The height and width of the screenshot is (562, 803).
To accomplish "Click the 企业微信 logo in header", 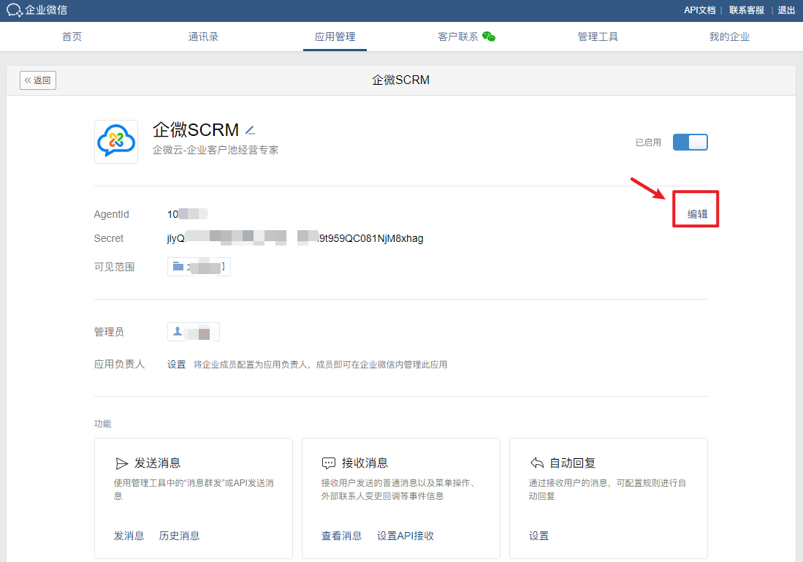I will 37,10.
